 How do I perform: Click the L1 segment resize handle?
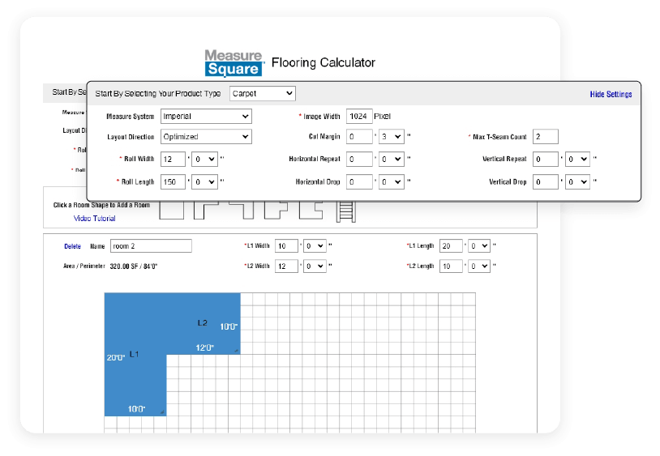coord(162,413)
